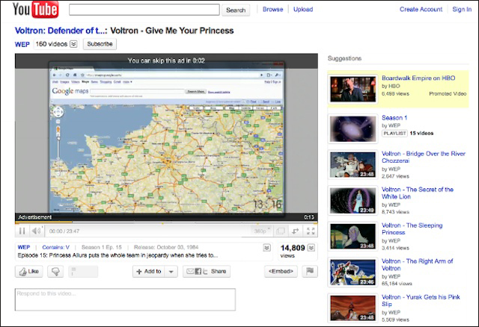479x327 pixels.
Task: Click Release: October 03, 1984 text
Action: pyautogui.click(x=166, y=247)
